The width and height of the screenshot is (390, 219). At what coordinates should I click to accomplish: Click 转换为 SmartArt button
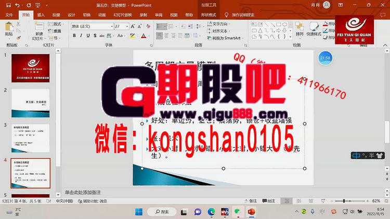tap(225, 38)
